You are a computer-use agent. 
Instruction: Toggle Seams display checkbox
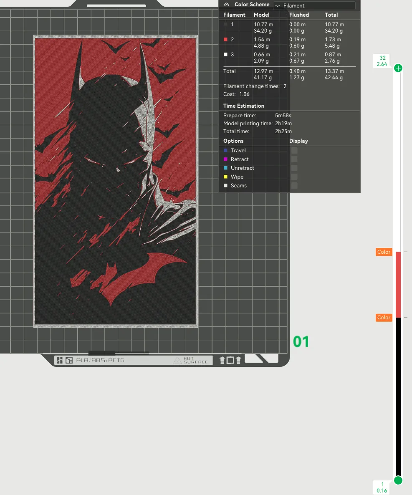click(294, 186)
